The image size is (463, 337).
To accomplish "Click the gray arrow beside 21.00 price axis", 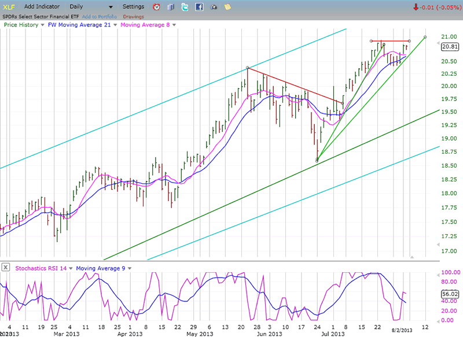I will coord(438,43).
